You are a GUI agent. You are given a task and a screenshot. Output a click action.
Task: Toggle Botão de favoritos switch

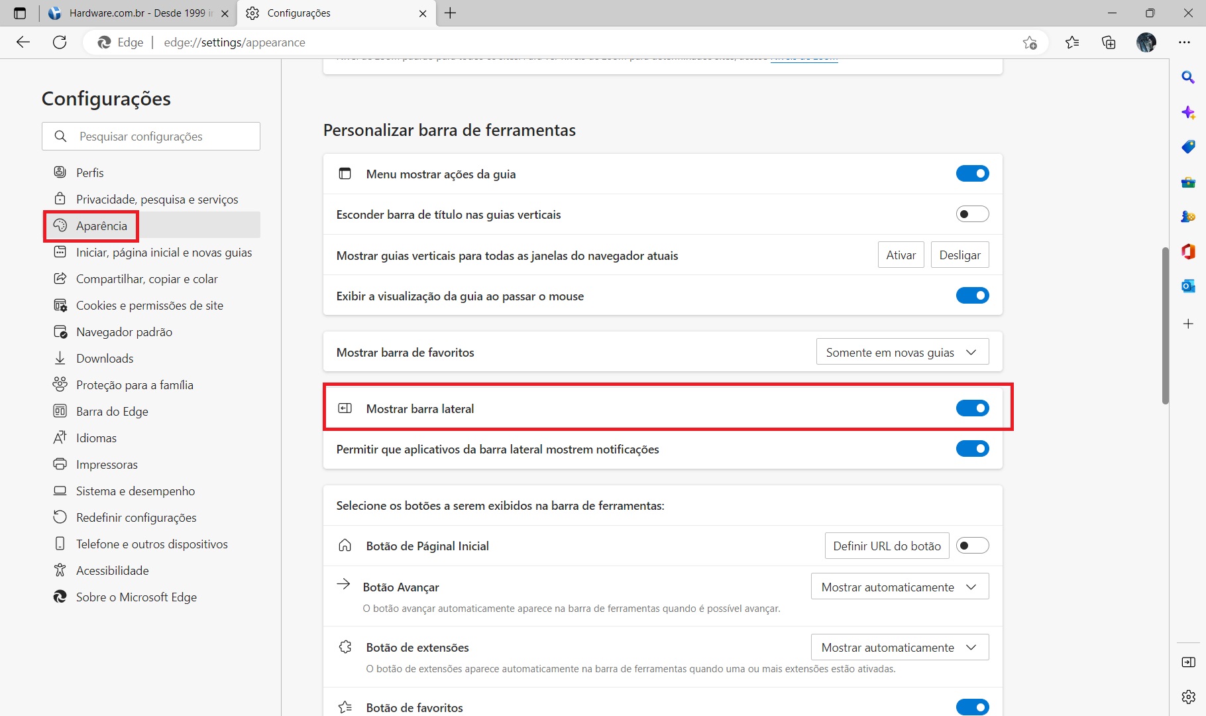click(972, 707)
